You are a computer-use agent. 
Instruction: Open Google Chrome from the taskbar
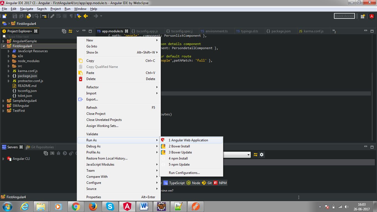coord(76,206)
